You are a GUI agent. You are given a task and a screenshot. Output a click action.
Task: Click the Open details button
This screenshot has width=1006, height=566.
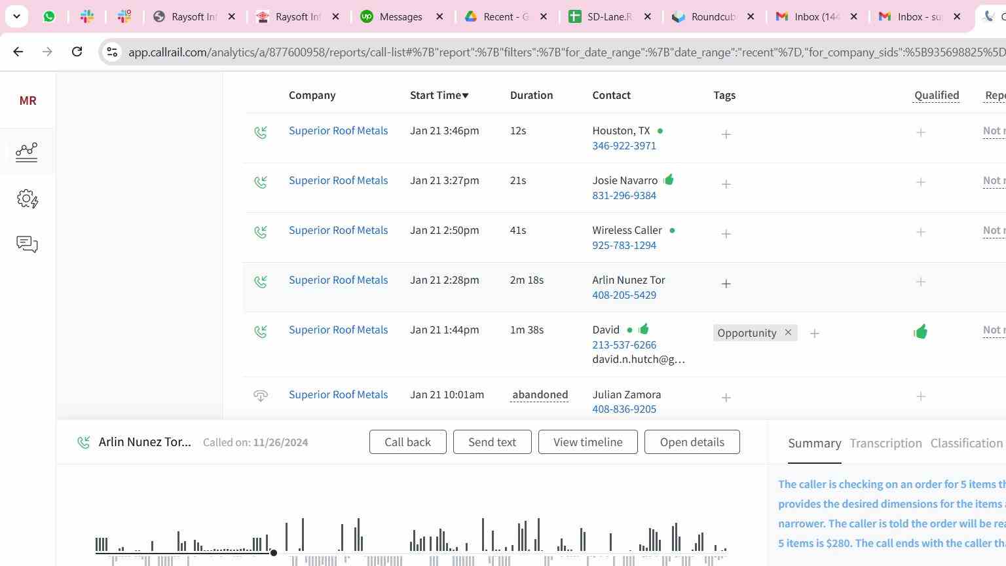(692, 442)
